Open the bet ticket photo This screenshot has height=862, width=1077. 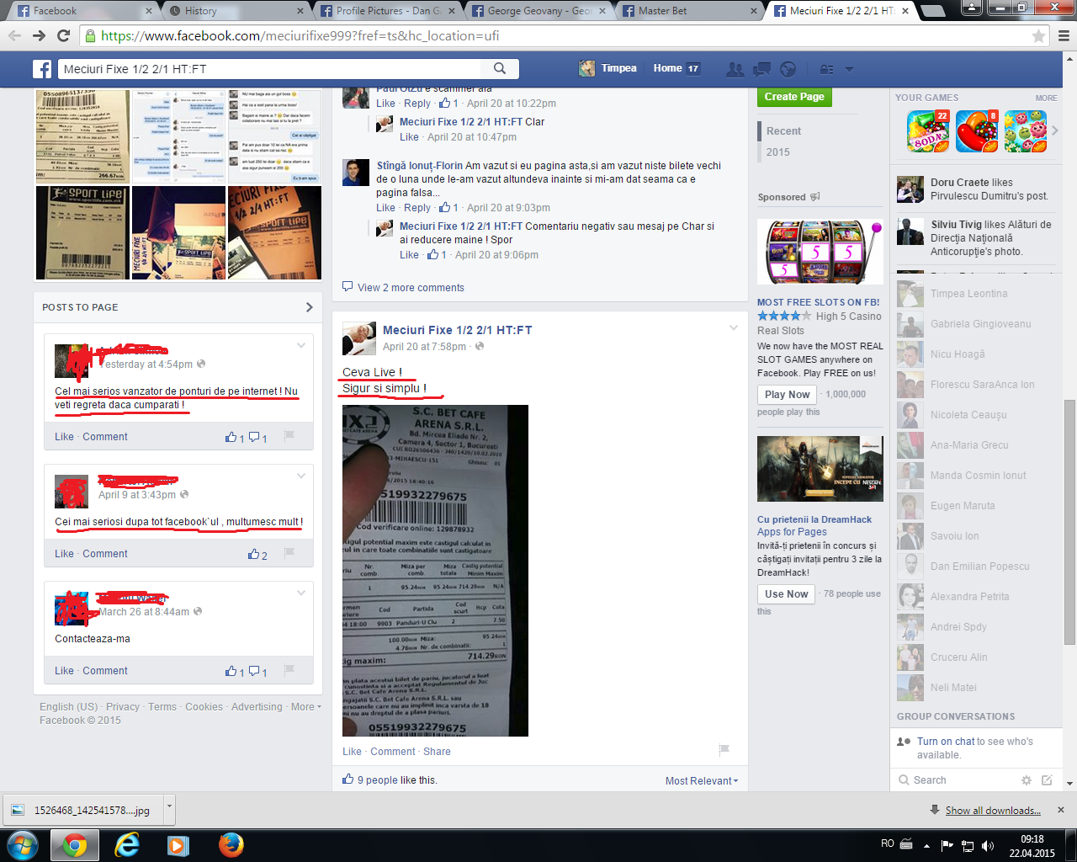[435, 571]
